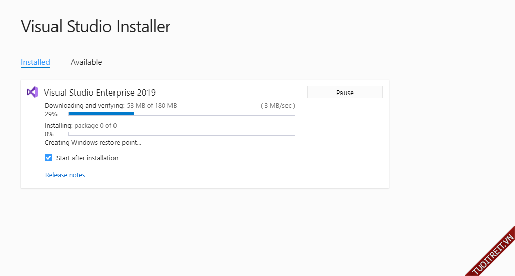
Task: Click the blue filled portion of download bar
Action: coord(101,114)
